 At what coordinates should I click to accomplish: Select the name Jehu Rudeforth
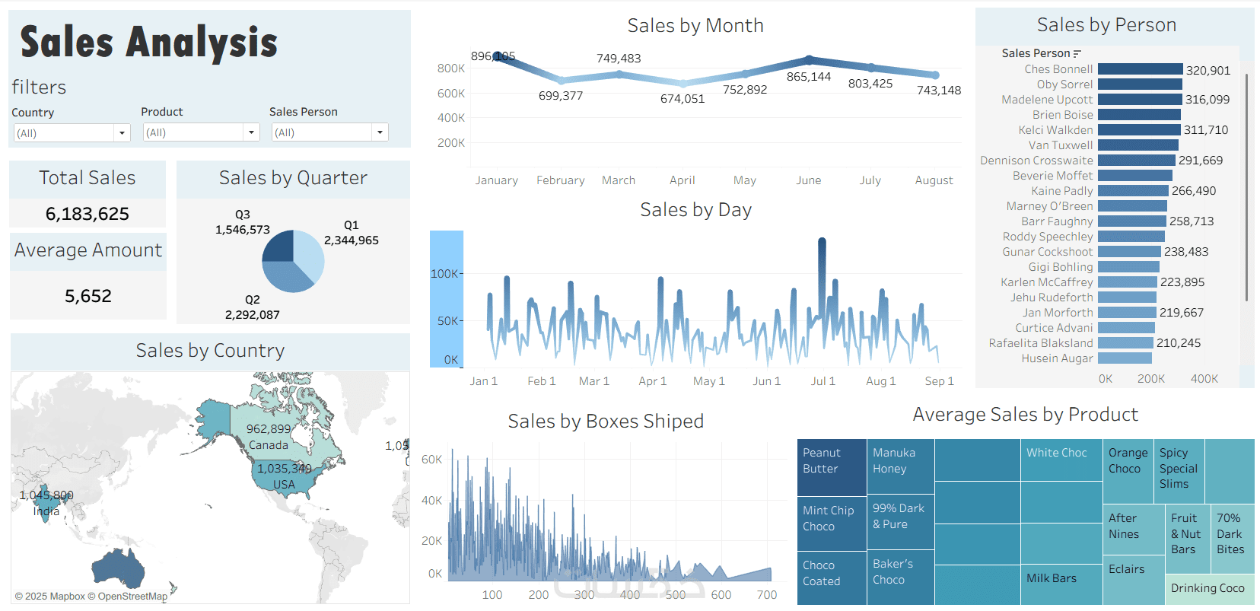click(x=1052, y=298)
